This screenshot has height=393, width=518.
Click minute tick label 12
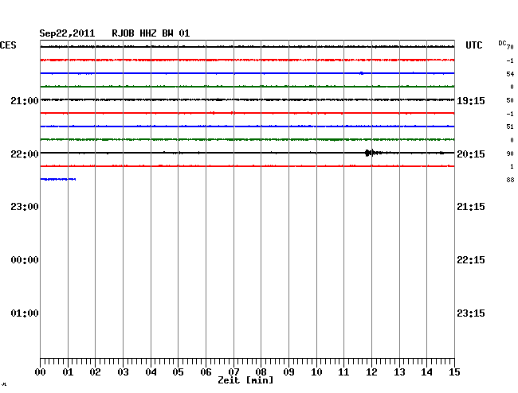371,372
